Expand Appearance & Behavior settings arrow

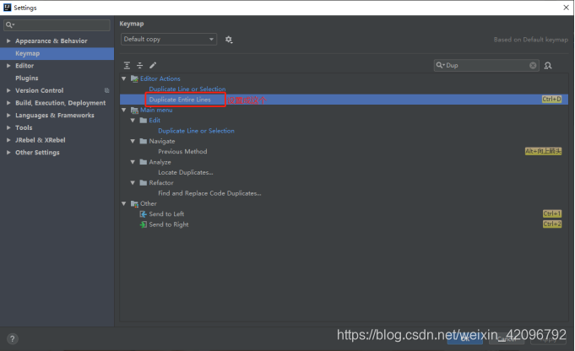(x=8, y=40)
